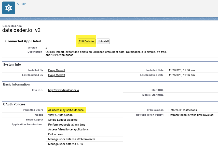Open the http://www.dataloader.io Info URL link

click(63, 90)
